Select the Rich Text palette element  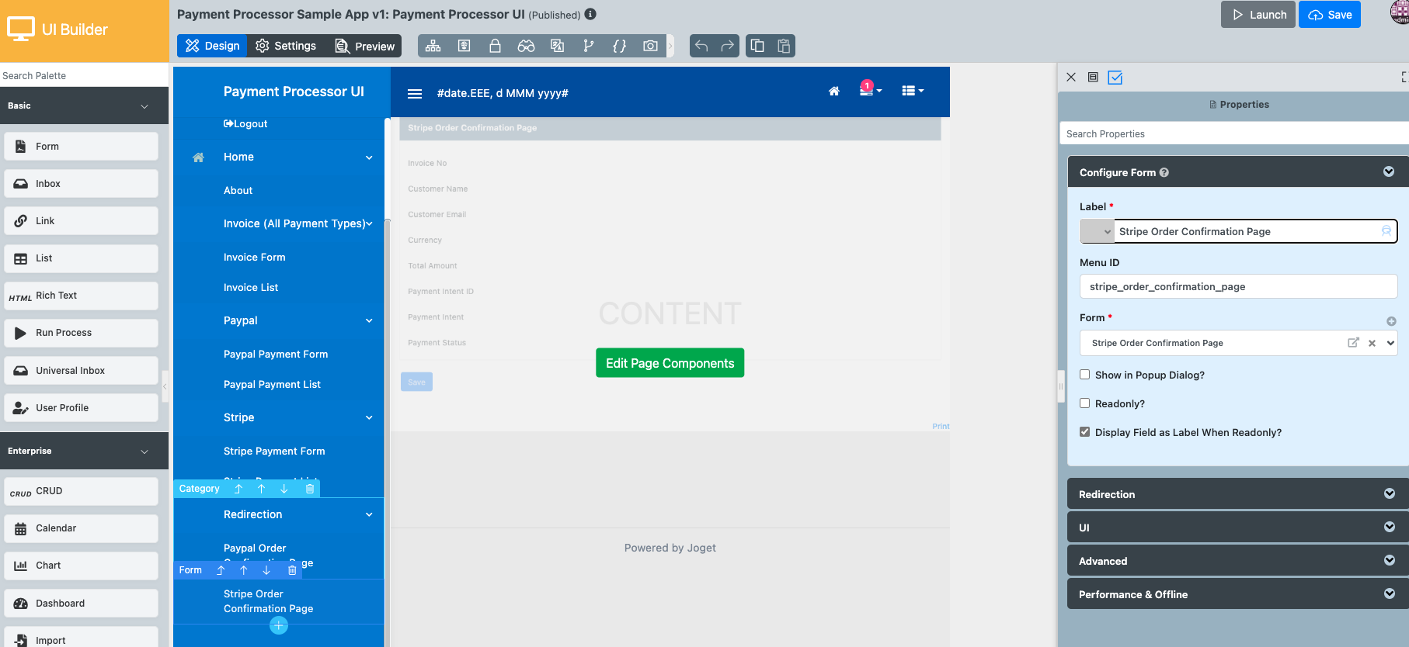point(81,296)
